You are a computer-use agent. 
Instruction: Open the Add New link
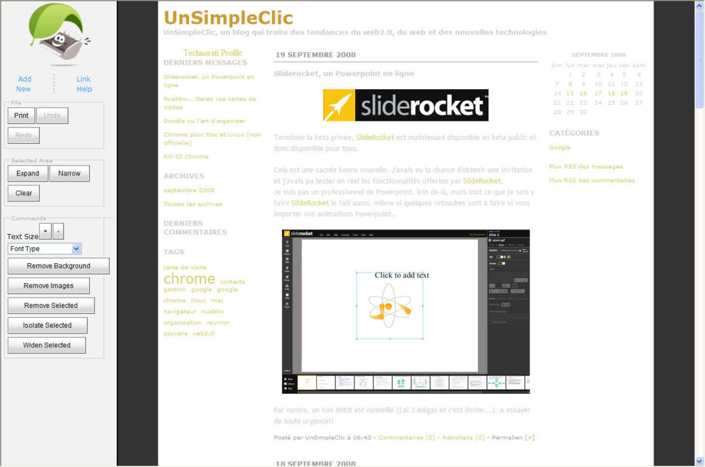click(24, 84)
